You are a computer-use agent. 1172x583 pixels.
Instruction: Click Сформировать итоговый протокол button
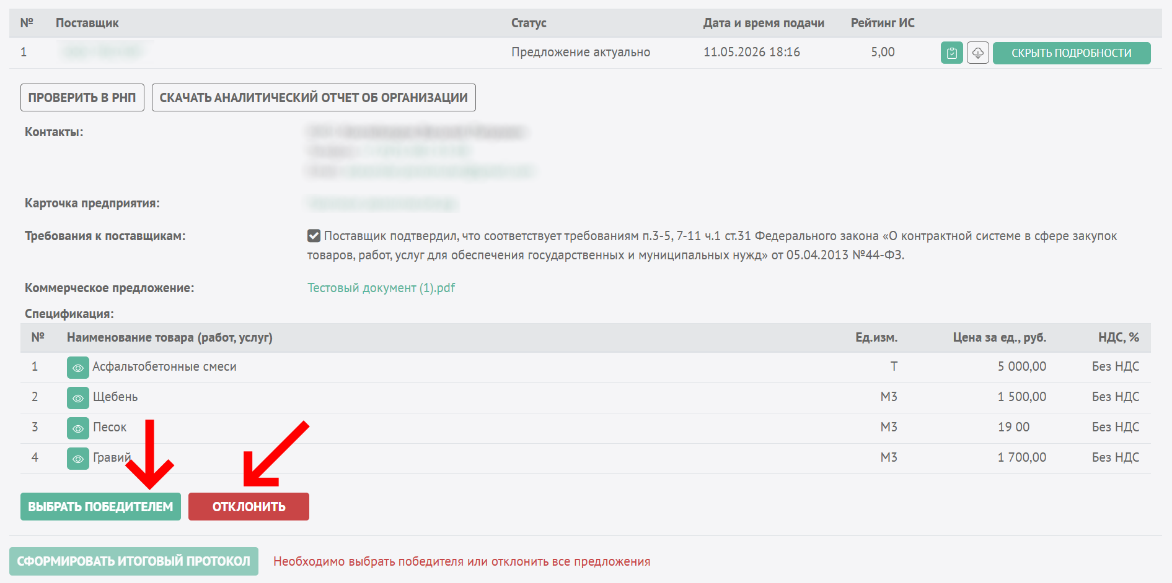pyautogui.click(x=134, y=561)
